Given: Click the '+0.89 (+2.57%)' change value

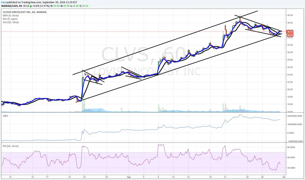Looking at the screenshot, I should click(41, 6).
